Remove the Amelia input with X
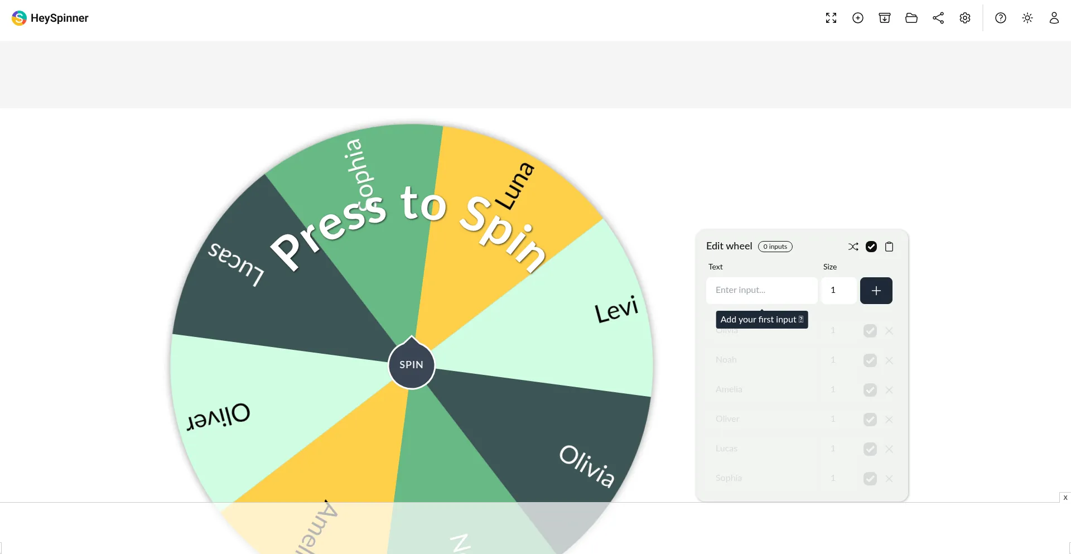 click(x=889, y=390)
